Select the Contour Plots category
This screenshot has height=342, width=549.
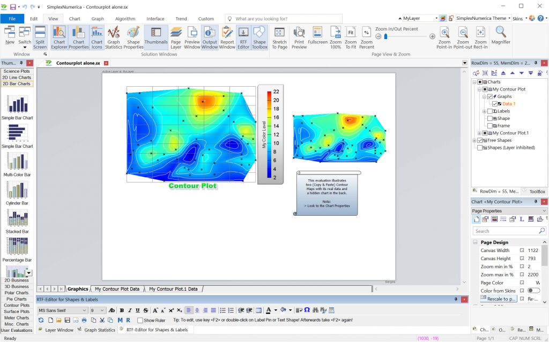[17, 305]
